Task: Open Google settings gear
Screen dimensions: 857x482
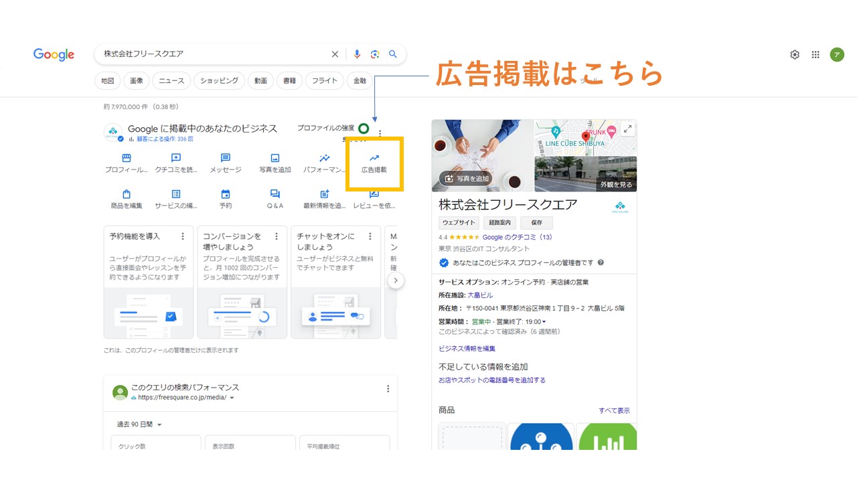Action: point(795,55)
